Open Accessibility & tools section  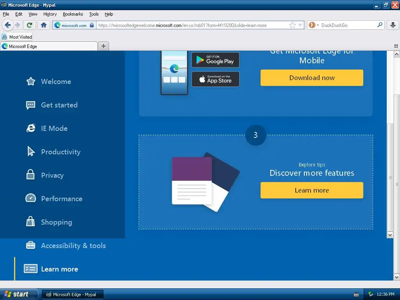point(73,246)
